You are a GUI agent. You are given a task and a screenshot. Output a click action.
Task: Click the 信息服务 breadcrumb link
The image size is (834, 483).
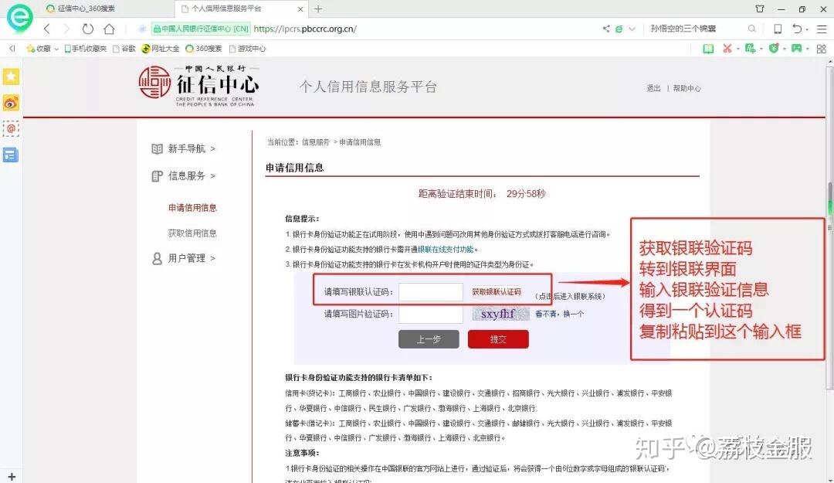(x=316, y=142)
